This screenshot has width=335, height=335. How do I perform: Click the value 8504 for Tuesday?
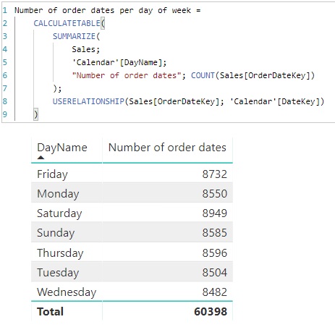point(215,273)
